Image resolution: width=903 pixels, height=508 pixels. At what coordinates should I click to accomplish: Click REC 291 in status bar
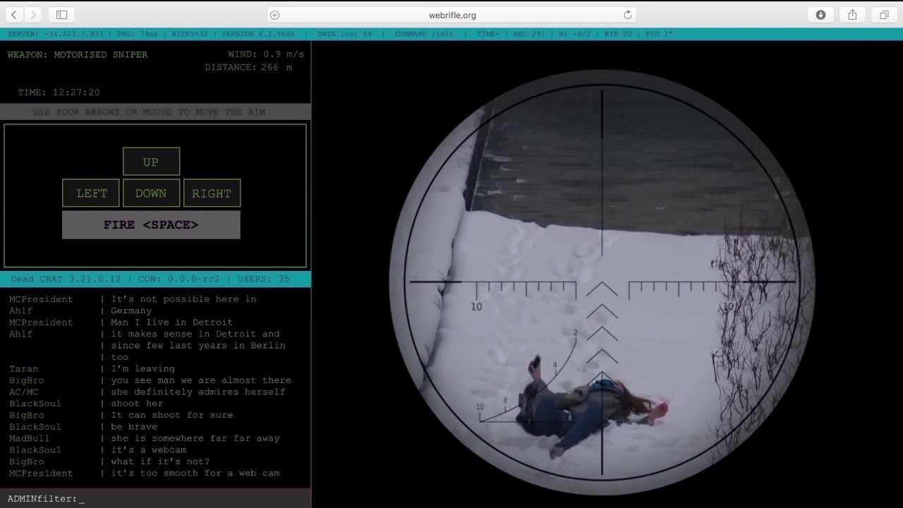coord(529,34)
